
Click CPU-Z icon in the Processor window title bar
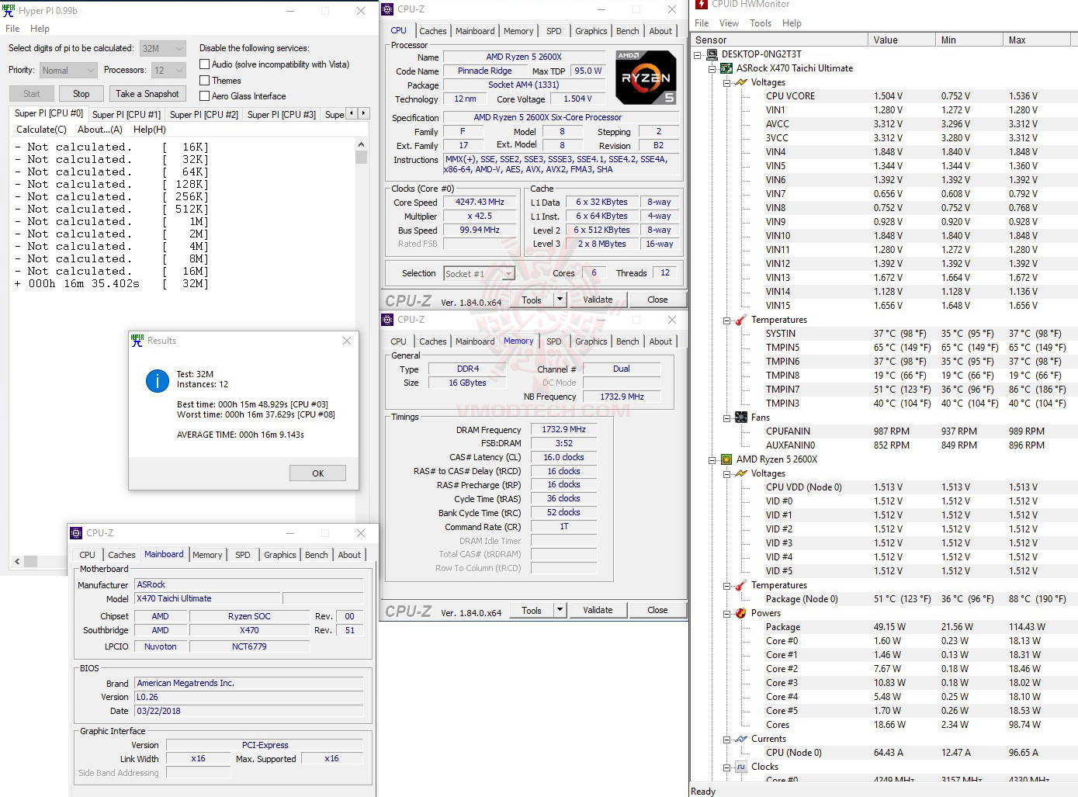(387, 9)
